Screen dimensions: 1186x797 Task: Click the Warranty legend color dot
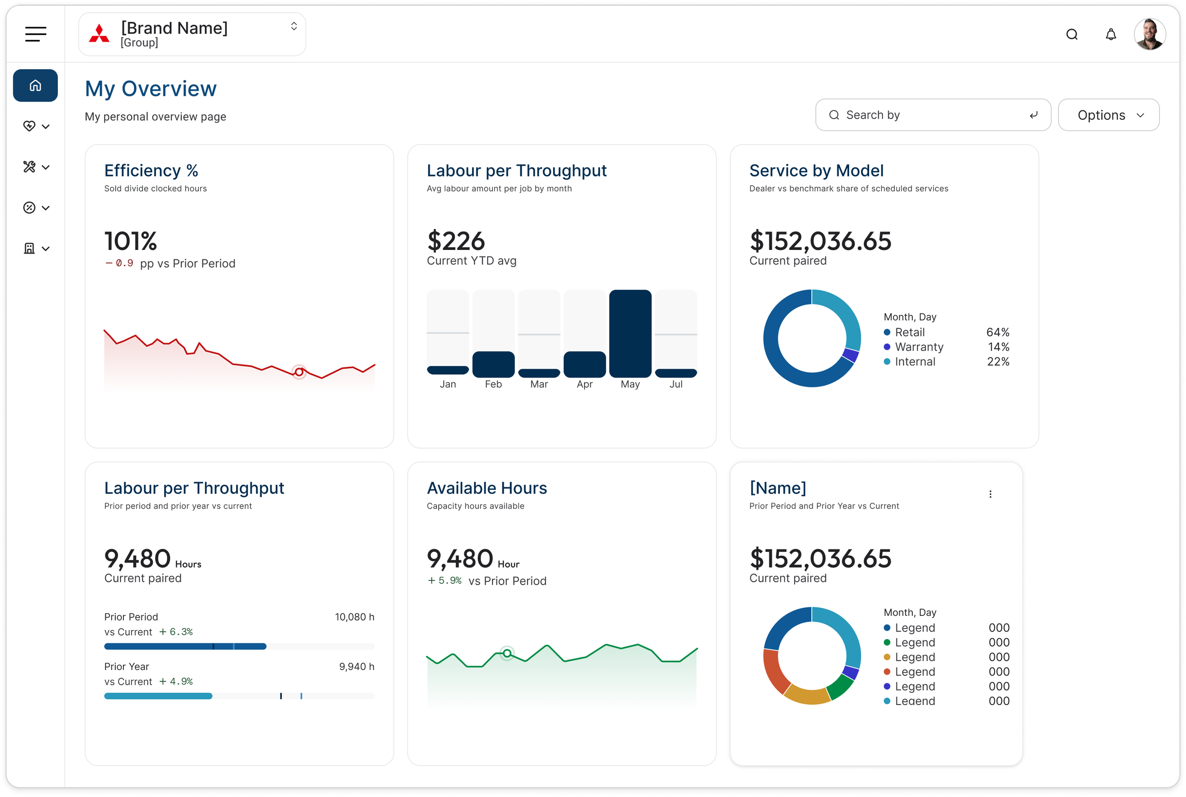click(x=887, y=347)
